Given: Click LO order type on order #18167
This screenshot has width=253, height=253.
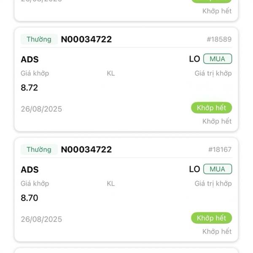Looking at the screenshot, I should click(x=194, y=169).
